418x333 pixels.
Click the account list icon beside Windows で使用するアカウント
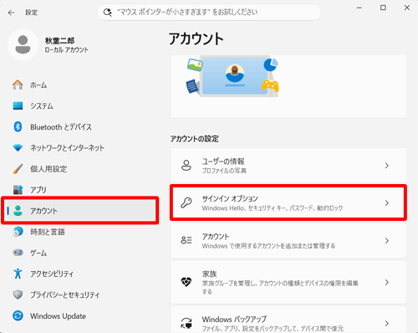click(186, 240)
